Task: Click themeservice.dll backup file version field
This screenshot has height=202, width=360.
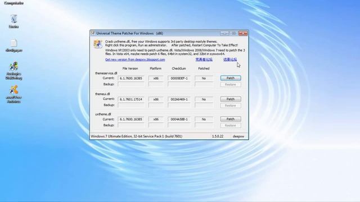Action: click(x=131, y=84)
